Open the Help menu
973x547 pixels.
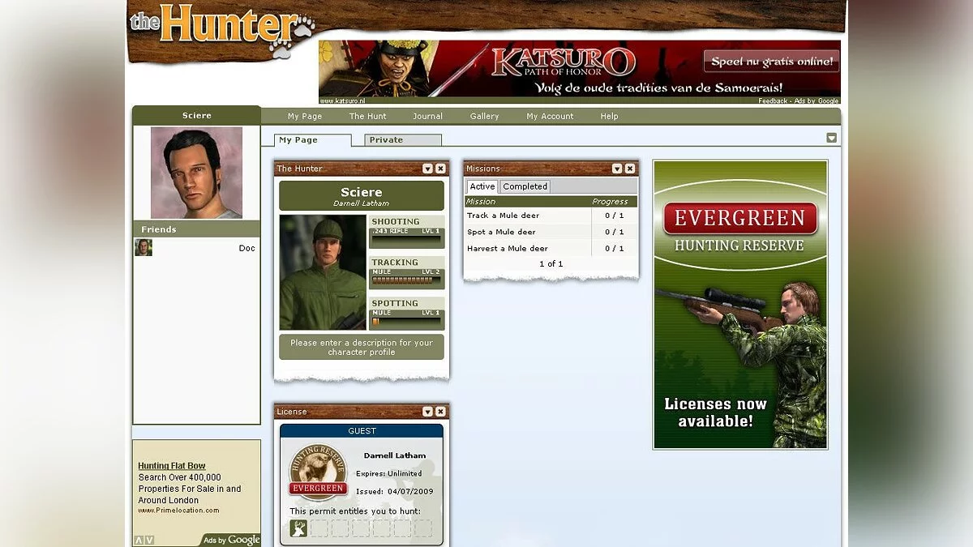(x=609, y=117)
